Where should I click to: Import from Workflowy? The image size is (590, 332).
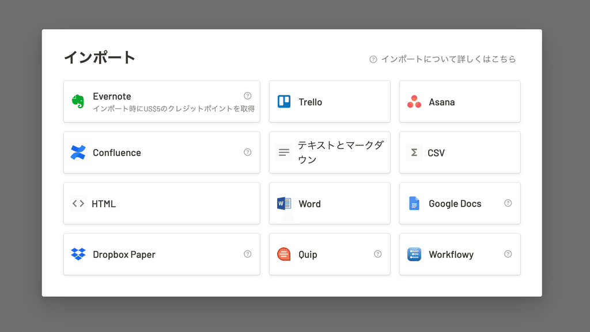point(460,254)
